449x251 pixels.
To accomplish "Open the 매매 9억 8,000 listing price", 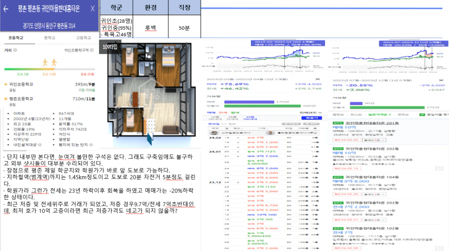I will pos(351,181).
